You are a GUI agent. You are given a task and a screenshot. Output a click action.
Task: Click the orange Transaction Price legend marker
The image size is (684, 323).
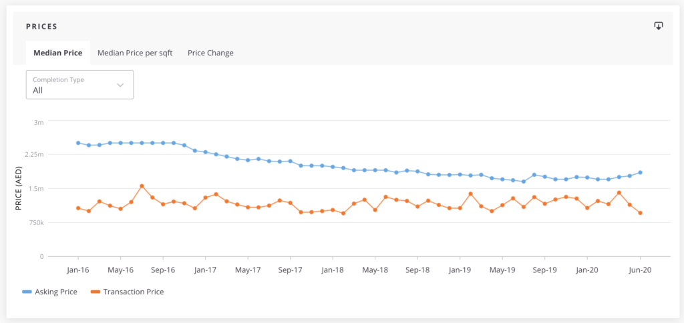point(94,292)
